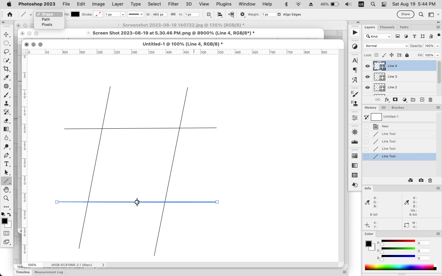Add a layer mask
Image resolution: width=442 pixels, height=276 pixels.
(395, 100)
